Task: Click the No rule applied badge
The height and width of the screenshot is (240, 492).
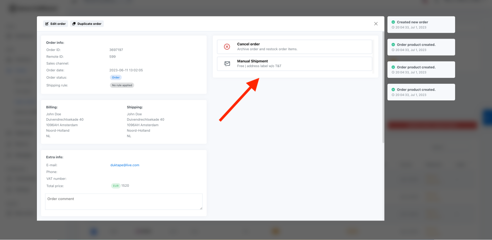Action: point(122,85)
